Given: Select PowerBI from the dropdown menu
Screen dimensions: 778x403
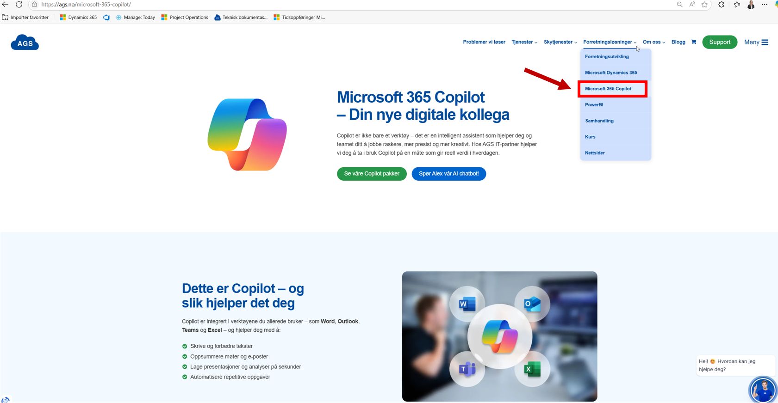Looking at the screenshot, I should pyautogui.click(x=594, y=105).
